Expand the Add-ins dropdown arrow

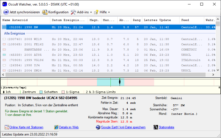tap(91, 12)
